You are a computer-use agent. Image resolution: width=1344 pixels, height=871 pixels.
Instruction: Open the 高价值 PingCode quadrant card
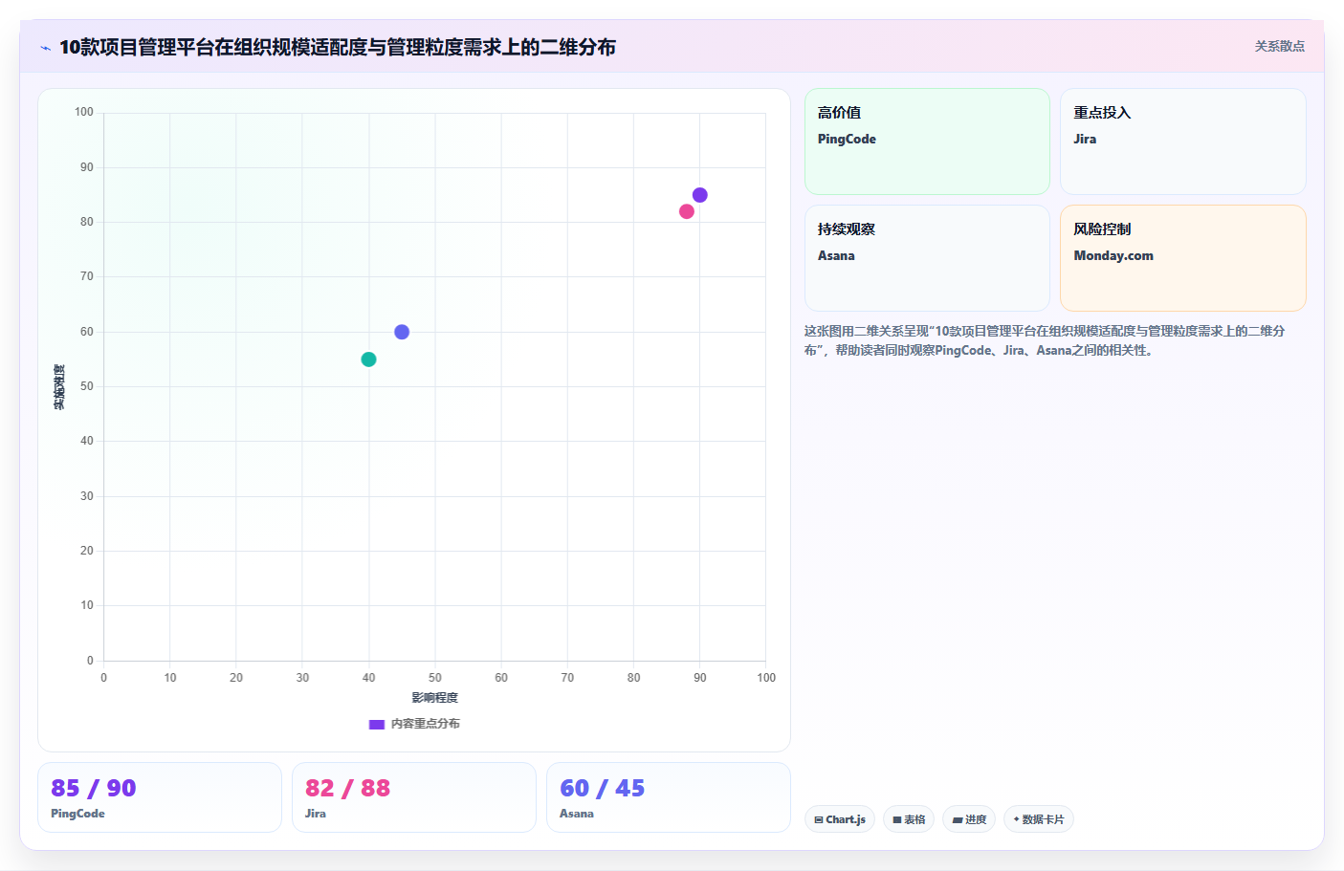click(x=927, y=142)
